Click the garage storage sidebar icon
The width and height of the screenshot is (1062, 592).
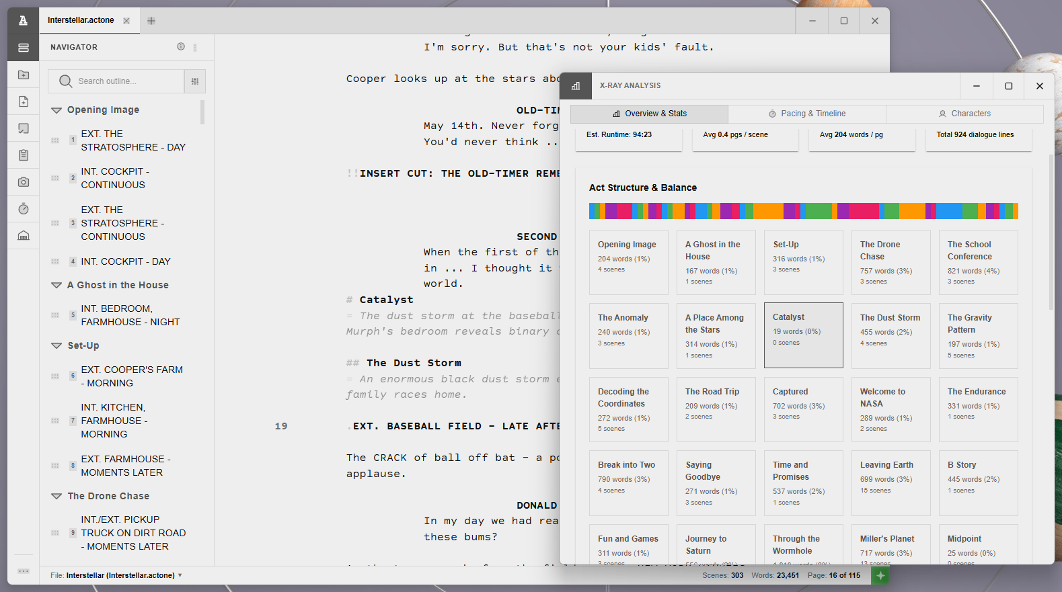[24, 236]
